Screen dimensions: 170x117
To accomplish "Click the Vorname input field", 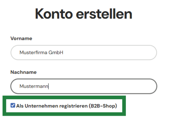I will pos(84,53).
